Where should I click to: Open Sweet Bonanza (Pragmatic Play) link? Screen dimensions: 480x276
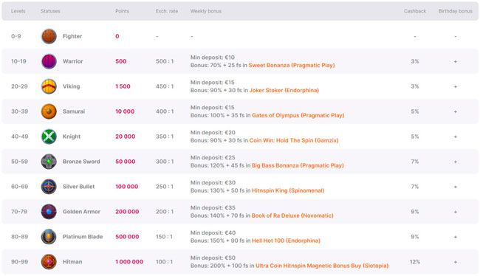click(x=292, y=65)
